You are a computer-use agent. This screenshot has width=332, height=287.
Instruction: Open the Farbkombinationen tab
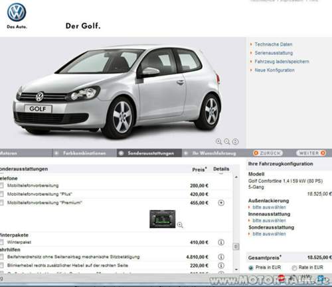(84, 153)
